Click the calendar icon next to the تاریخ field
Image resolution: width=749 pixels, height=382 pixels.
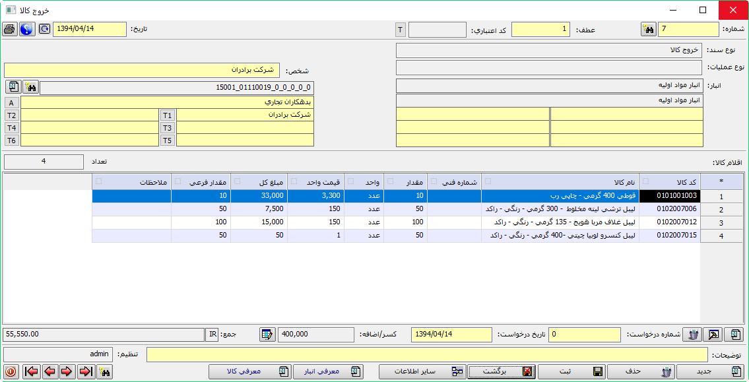click(x=44, y=29)
